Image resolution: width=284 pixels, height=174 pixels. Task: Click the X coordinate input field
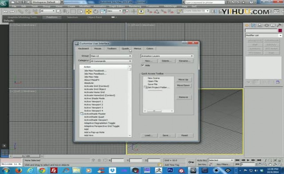[x=118, y=160]
